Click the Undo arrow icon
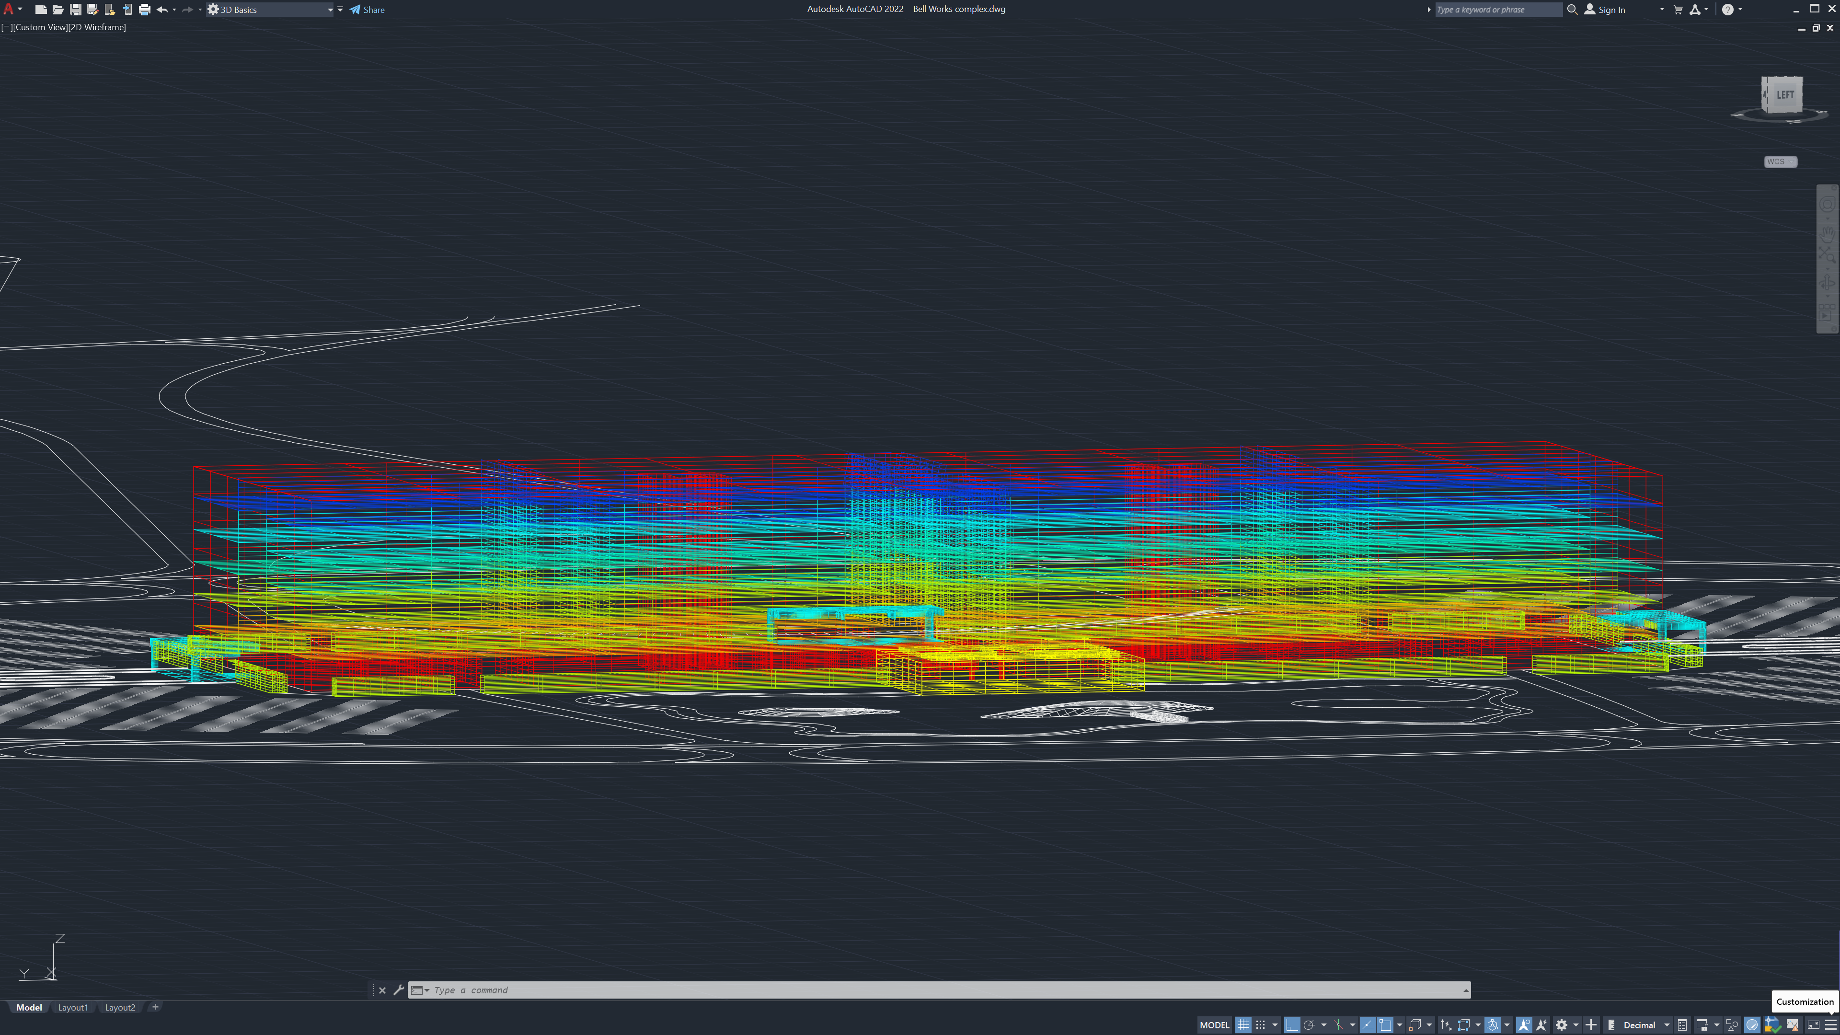The width and height of the screenshot is (1840, 1035). pos(162,9)
